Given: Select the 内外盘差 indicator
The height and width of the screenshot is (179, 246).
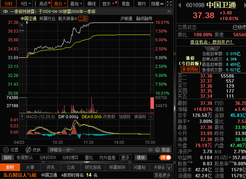Looking at the screenshot, I should coord(108,158).
